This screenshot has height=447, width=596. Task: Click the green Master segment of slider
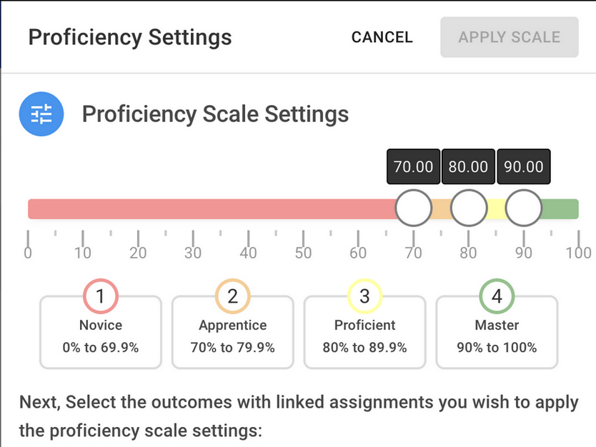pyautogui.click(x=562, y=209)
